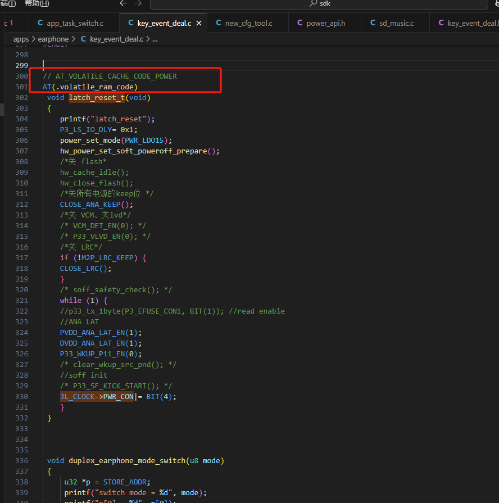Click the back navigation arrow
This screenshot has height=503, width=499.
(x=123, y=3)
